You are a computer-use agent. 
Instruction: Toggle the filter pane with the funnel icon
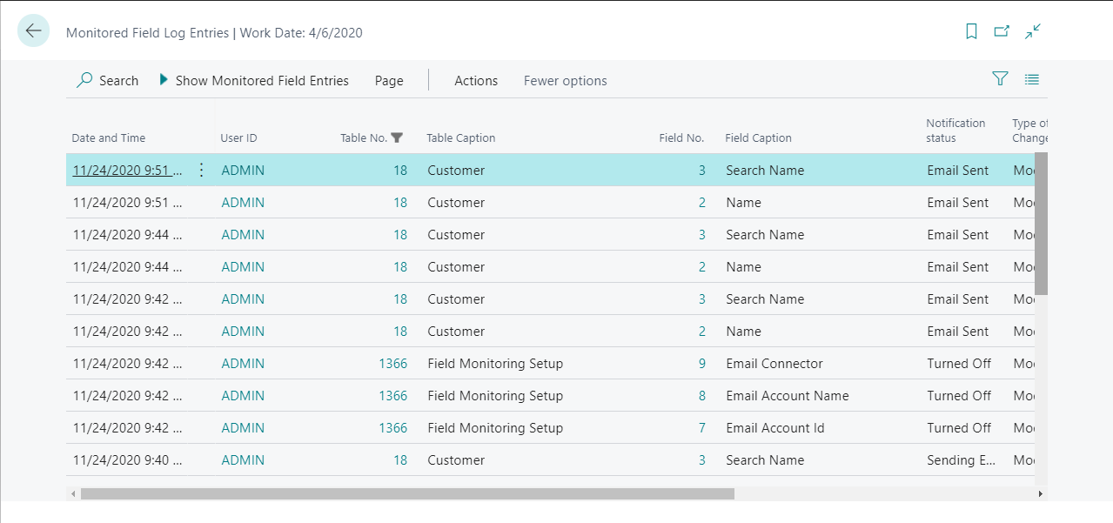coord(999,79)
